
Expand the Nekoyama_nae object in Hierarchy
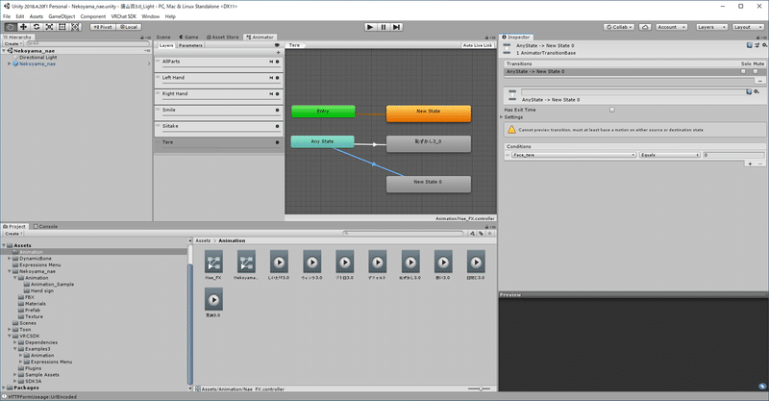coord(10,63)
